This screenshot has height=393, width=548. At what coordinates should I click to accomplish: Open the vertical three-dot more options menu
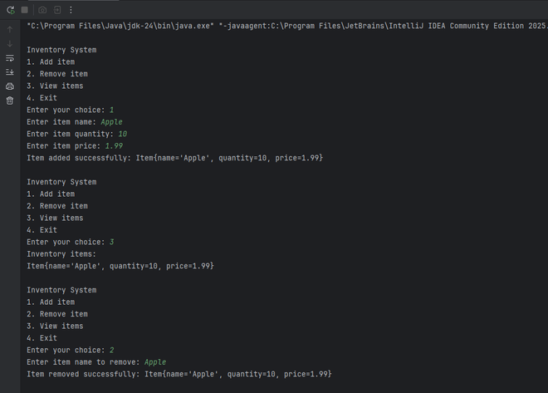point(71,10)
